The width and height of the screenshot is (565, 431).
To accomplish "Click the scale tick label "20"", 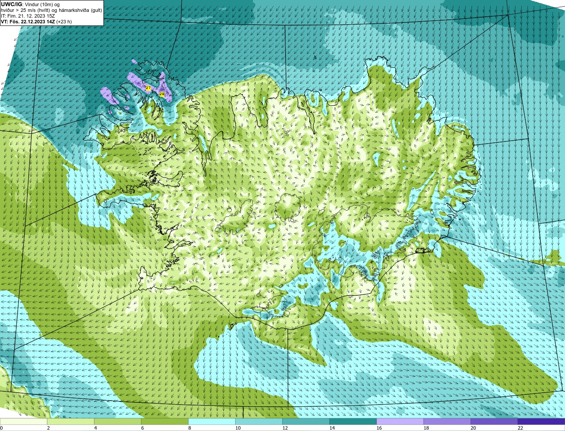I will 473,428.
